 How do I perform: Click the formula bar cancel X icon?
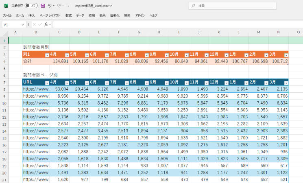pyautogui.click(x=35, y=24)
